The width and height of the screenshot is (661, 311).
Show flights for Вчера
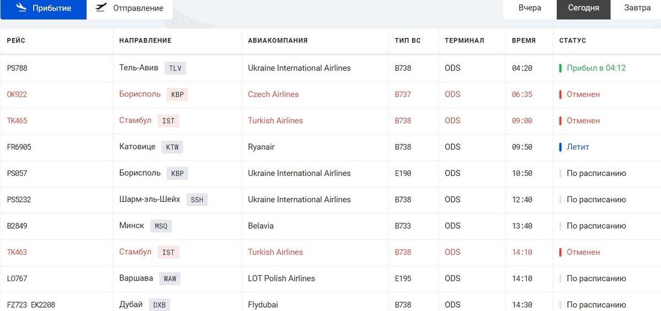click(530, 8)
